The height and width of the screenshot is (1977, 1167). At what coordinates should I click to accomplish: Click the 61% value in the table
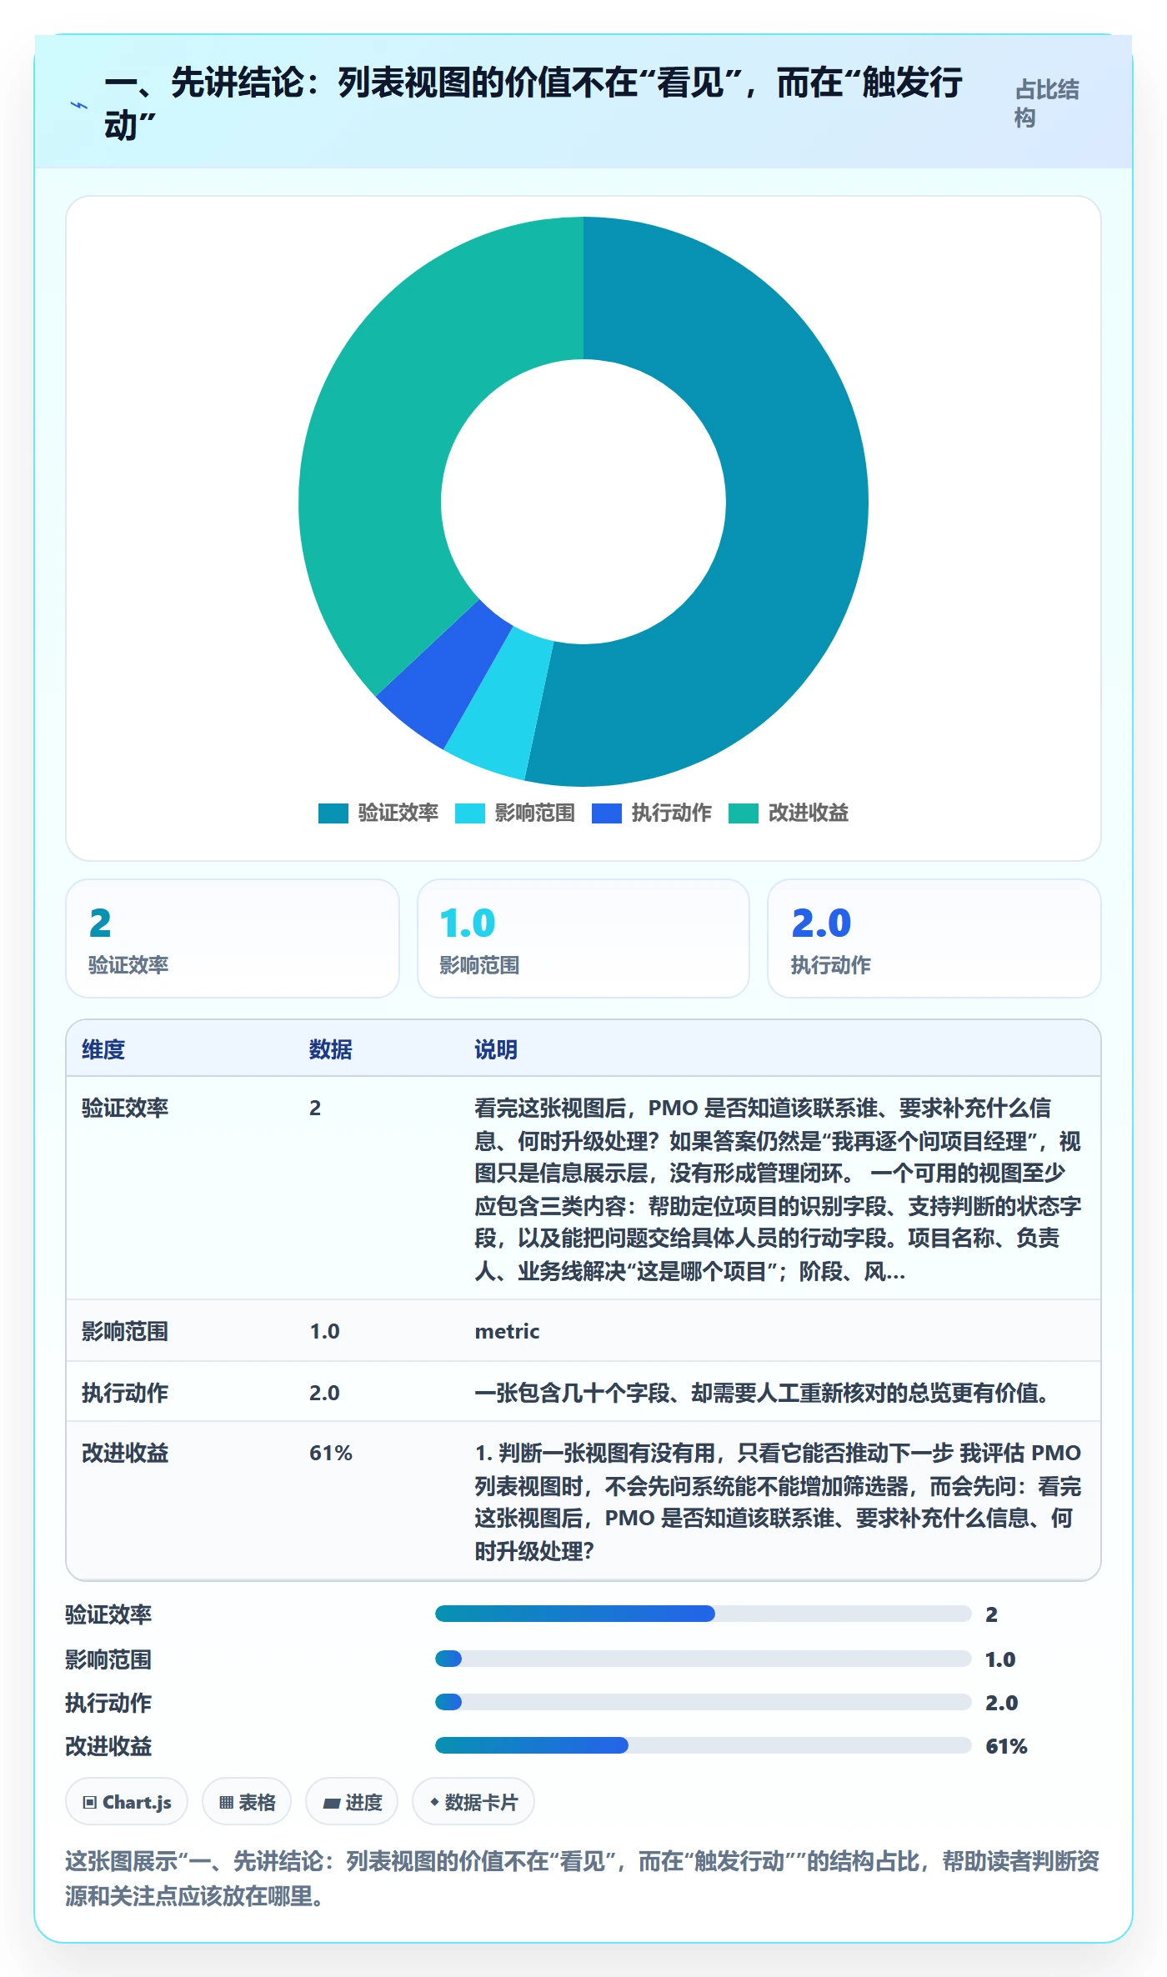tap(331, 1454)
